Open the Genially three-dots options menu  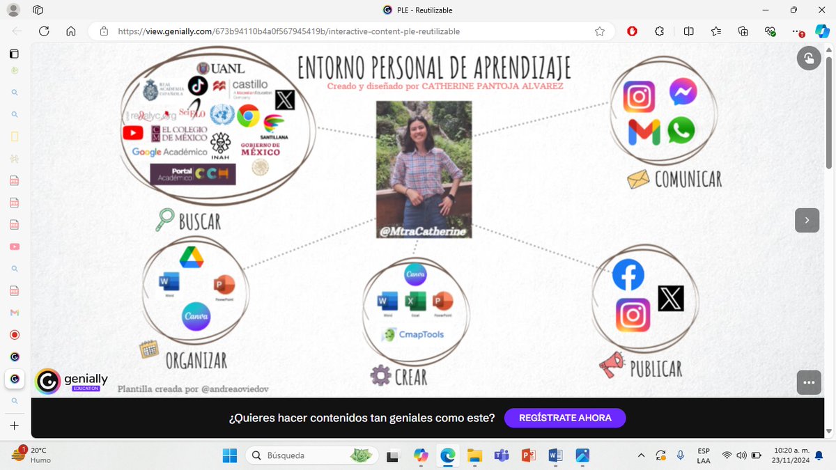[x=808, y=382]
